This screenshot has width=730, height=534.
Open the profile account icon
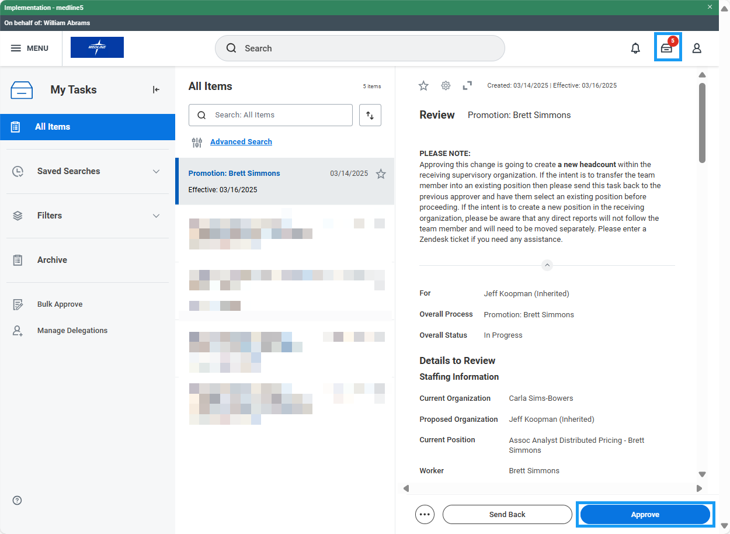click(697, 48)
